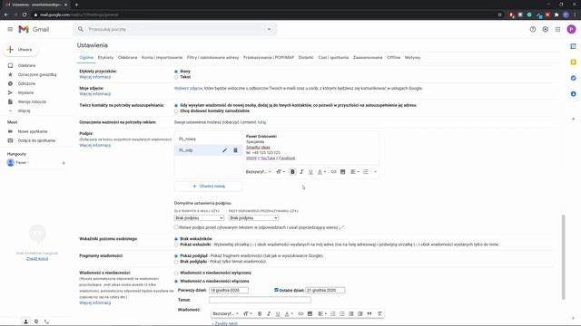Open font family dropdown in vacation toolbar
Screen dimensions: 581x326
225,313
